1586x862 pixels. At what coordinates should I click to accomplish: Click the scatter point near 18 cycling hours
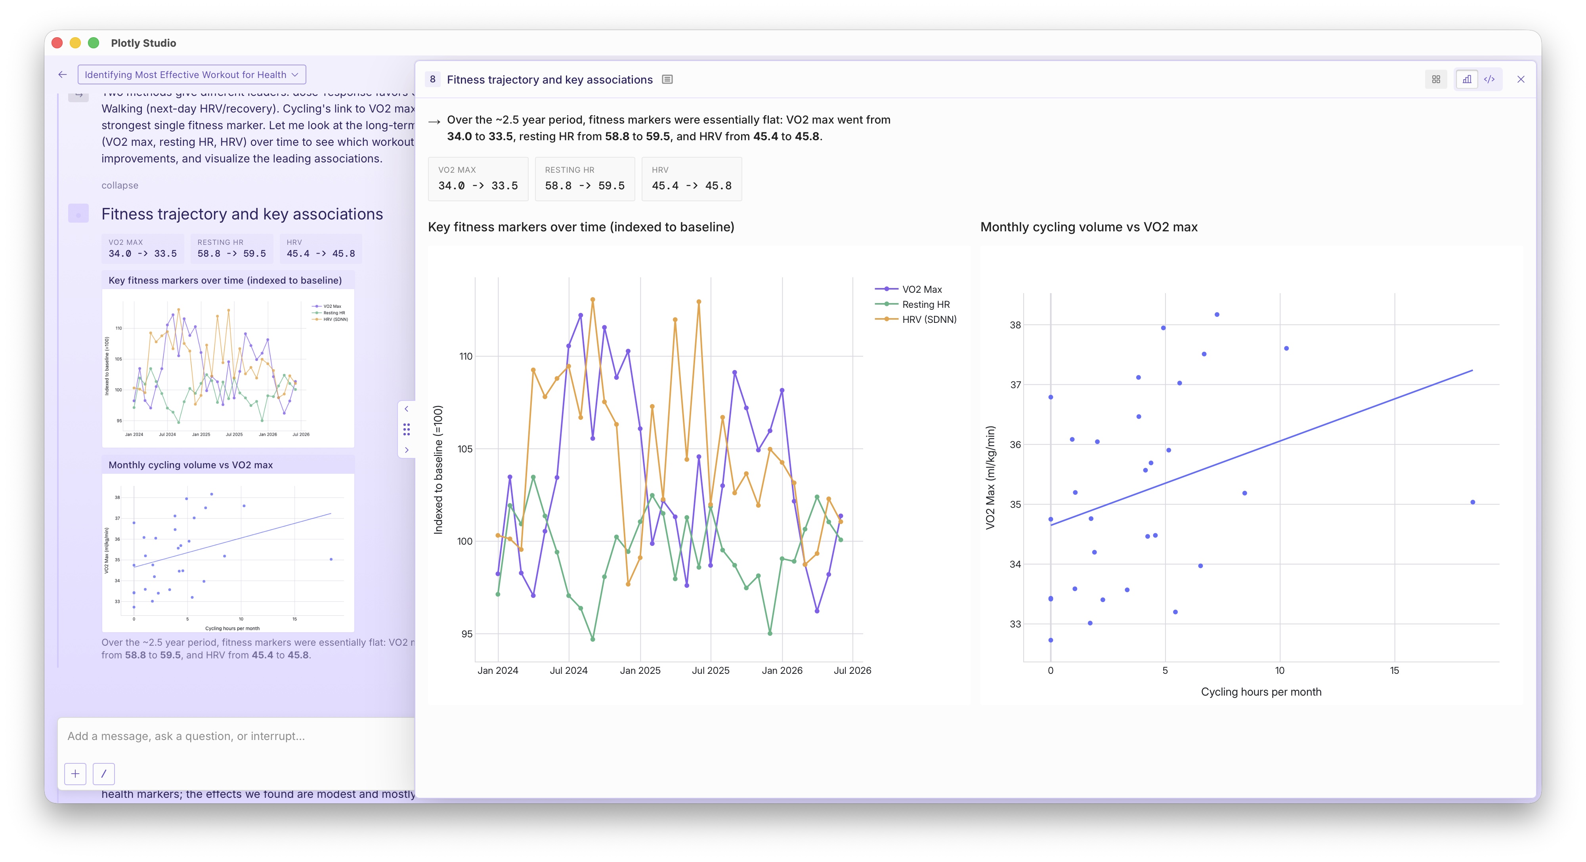click(x=1473, y=502)
